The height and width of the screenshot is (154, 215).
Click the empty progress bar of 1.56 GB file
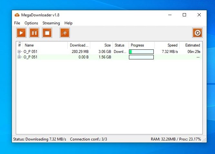tap(141, 57)
